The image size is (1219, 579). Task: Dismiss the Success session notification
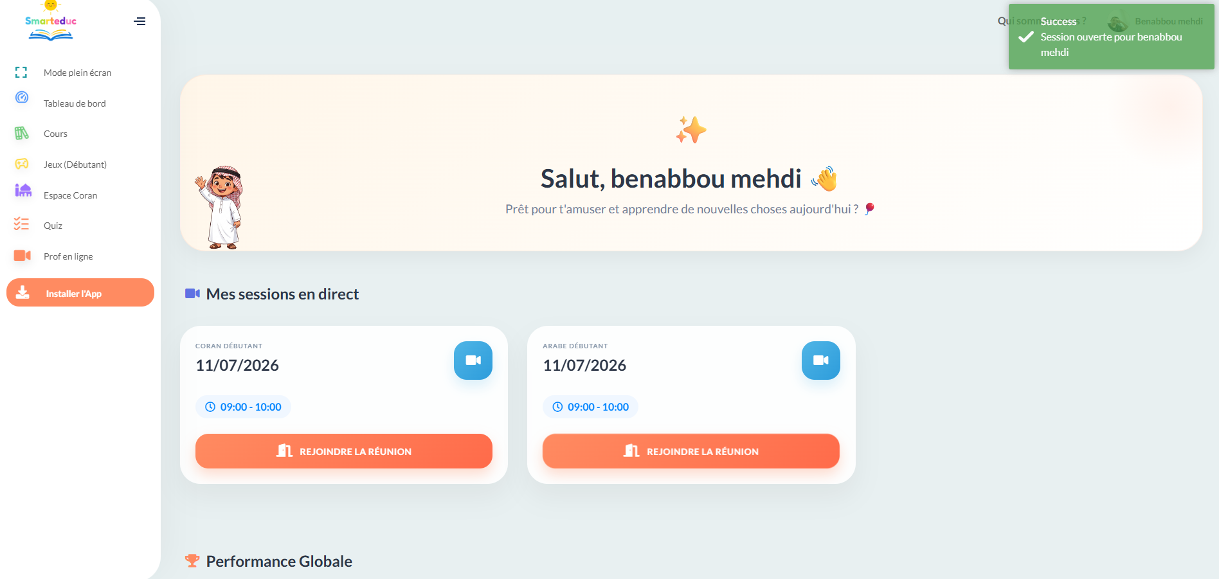(1112, 37)
